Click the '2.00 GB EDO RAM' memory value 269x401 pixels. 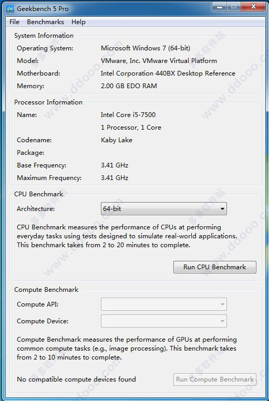129,86
